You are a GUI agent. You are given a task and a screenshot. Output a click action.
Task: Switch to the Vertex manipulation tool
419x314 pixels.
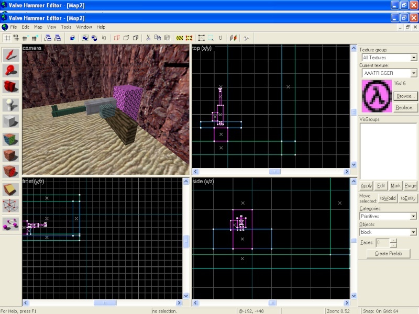10,205
